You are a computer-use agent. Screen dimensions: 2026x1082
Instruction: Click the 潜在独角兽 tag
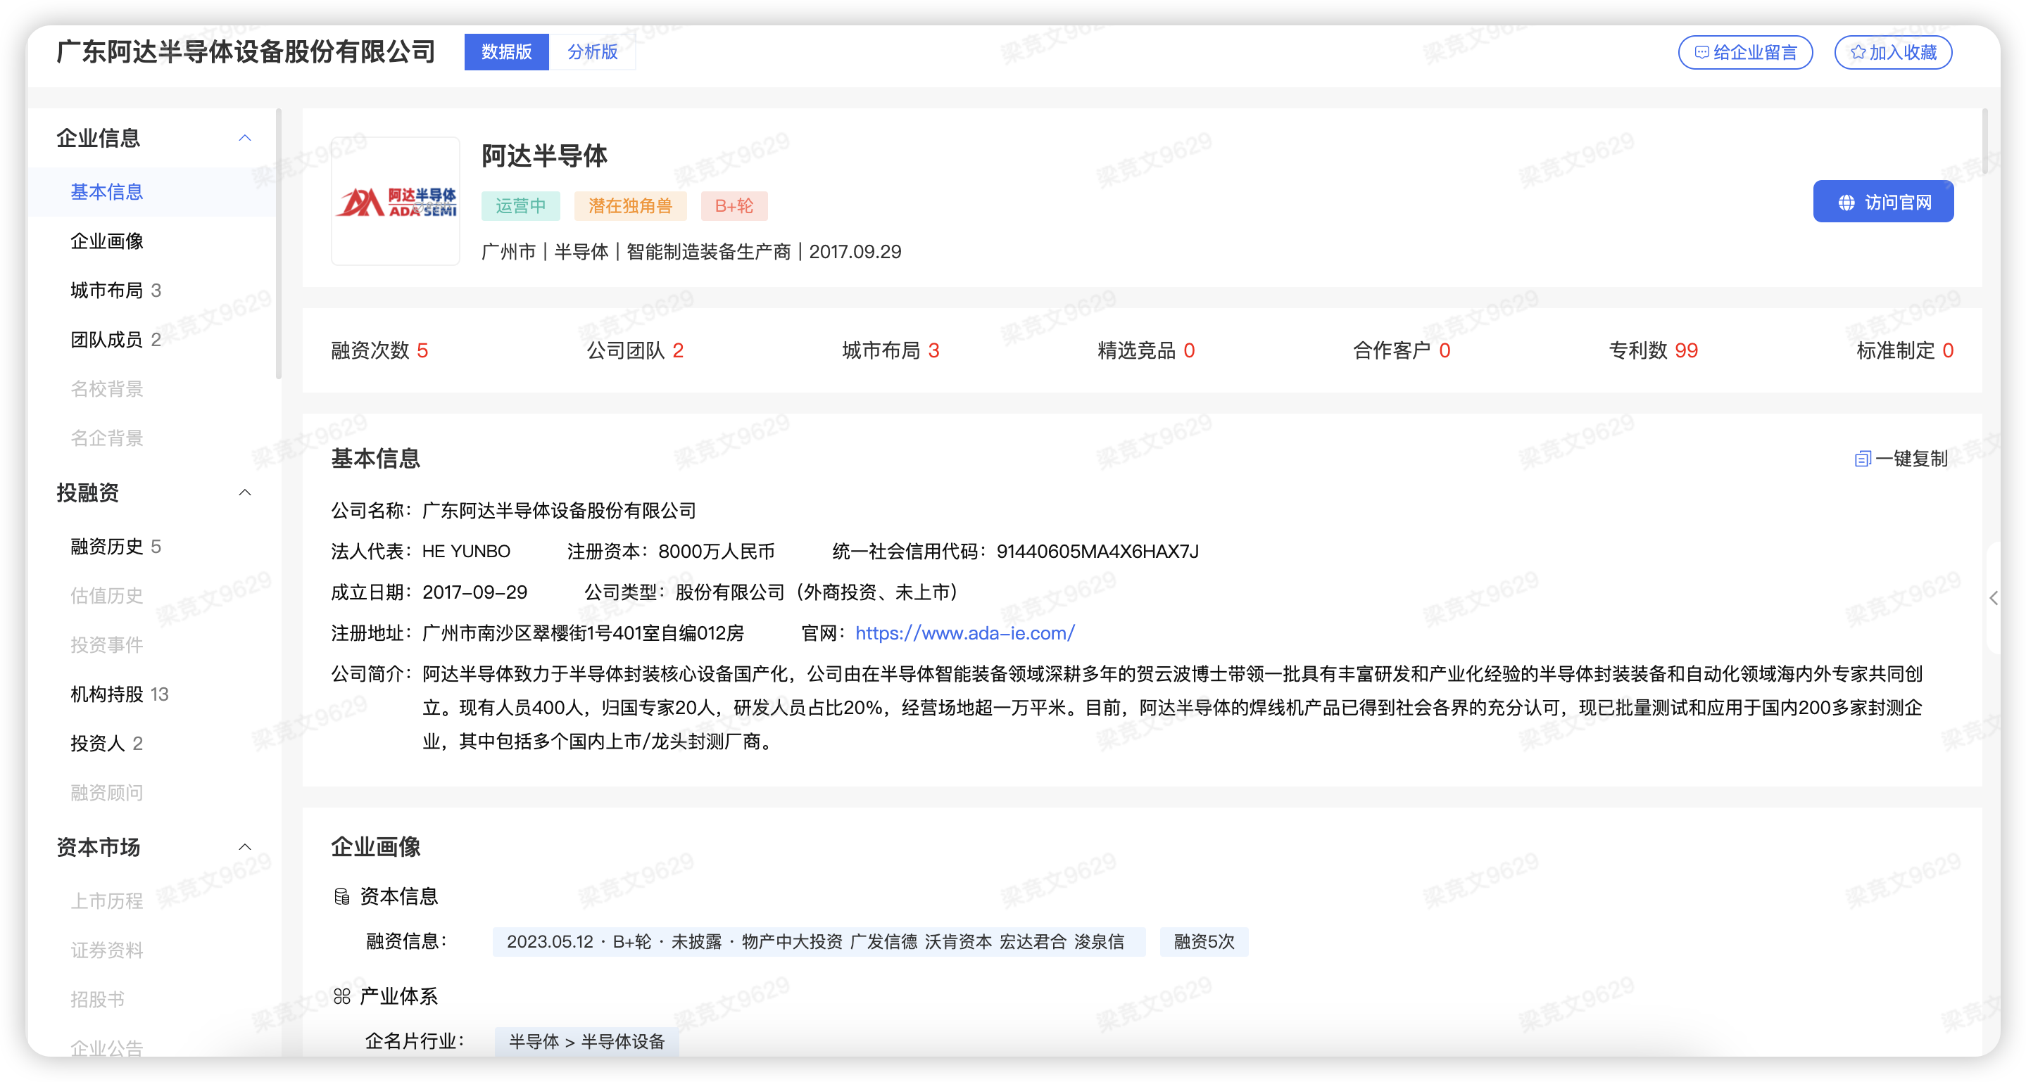click(630, 206)
